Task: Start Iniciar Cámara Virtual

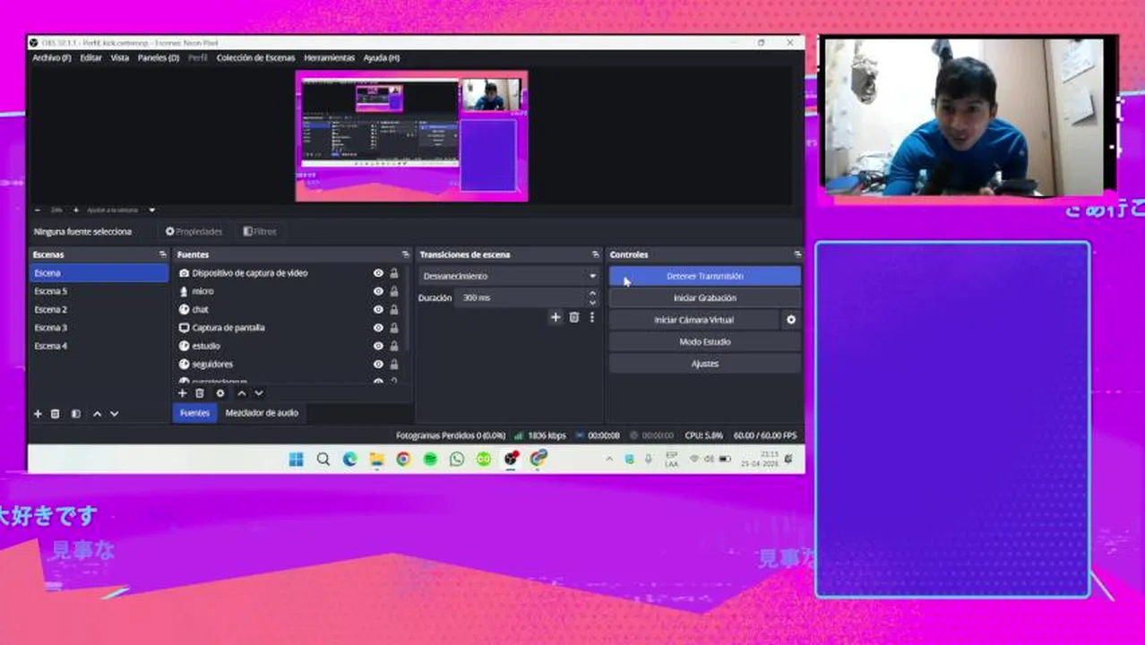Action: (693, 320)
